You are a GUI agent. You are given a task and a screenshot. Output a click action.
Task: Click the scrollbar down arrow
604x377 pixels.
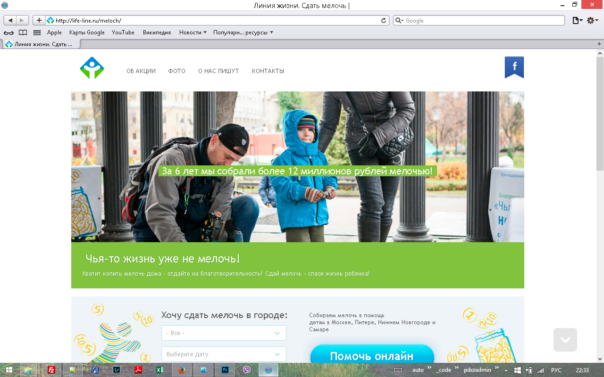click(600, 359)
